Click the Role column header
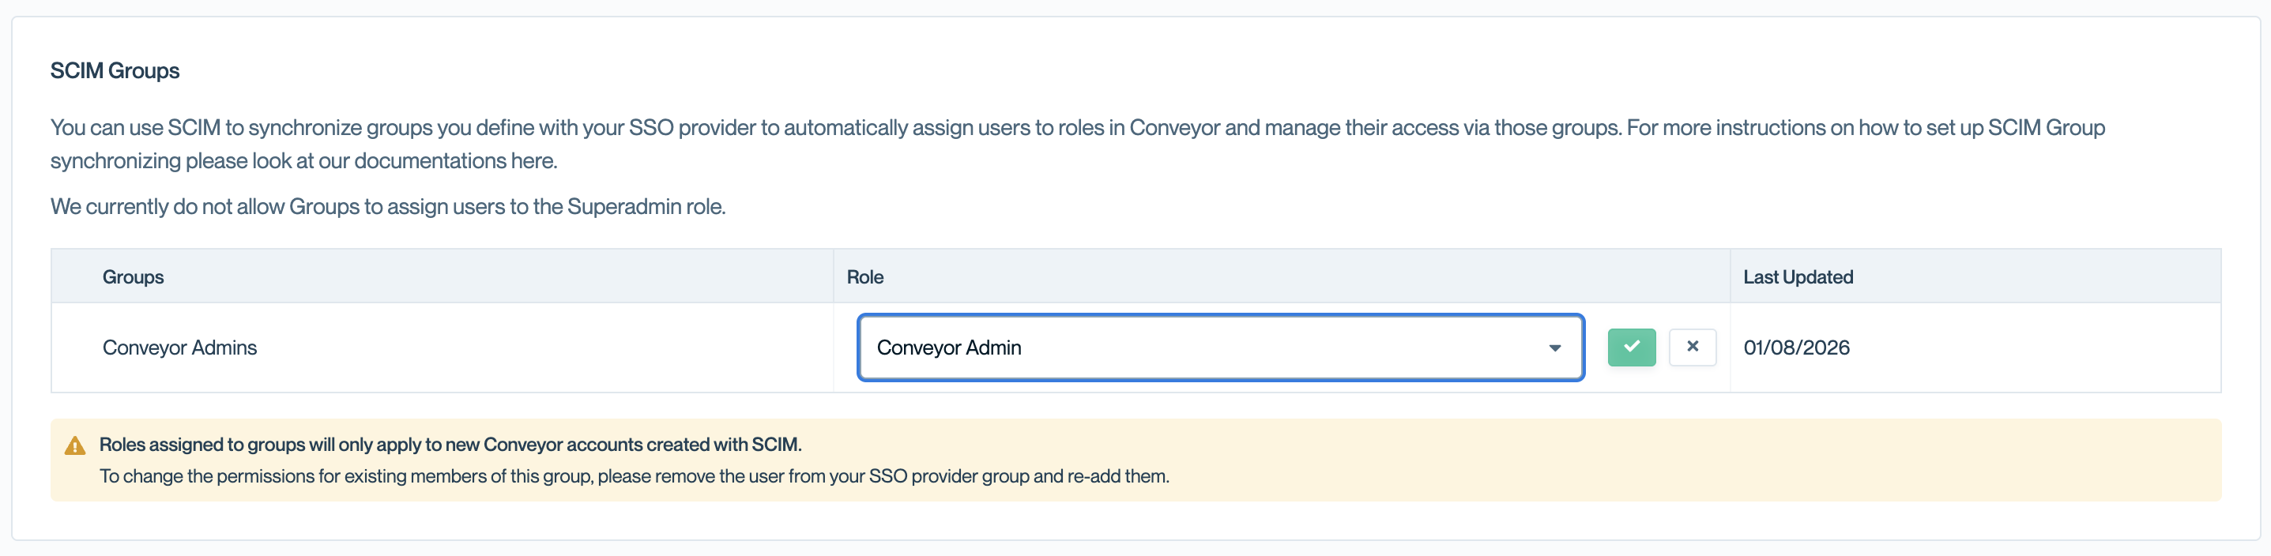 tap(864, 276)
